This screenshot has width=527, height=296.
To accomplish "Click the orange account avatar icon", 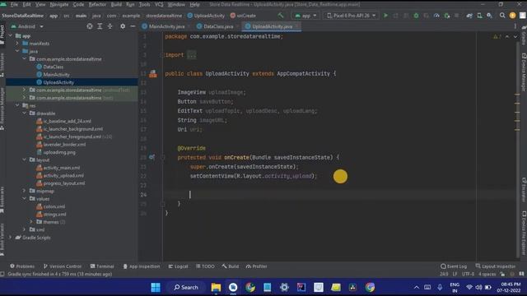I will pyautogui.click(x=512, y=16).
